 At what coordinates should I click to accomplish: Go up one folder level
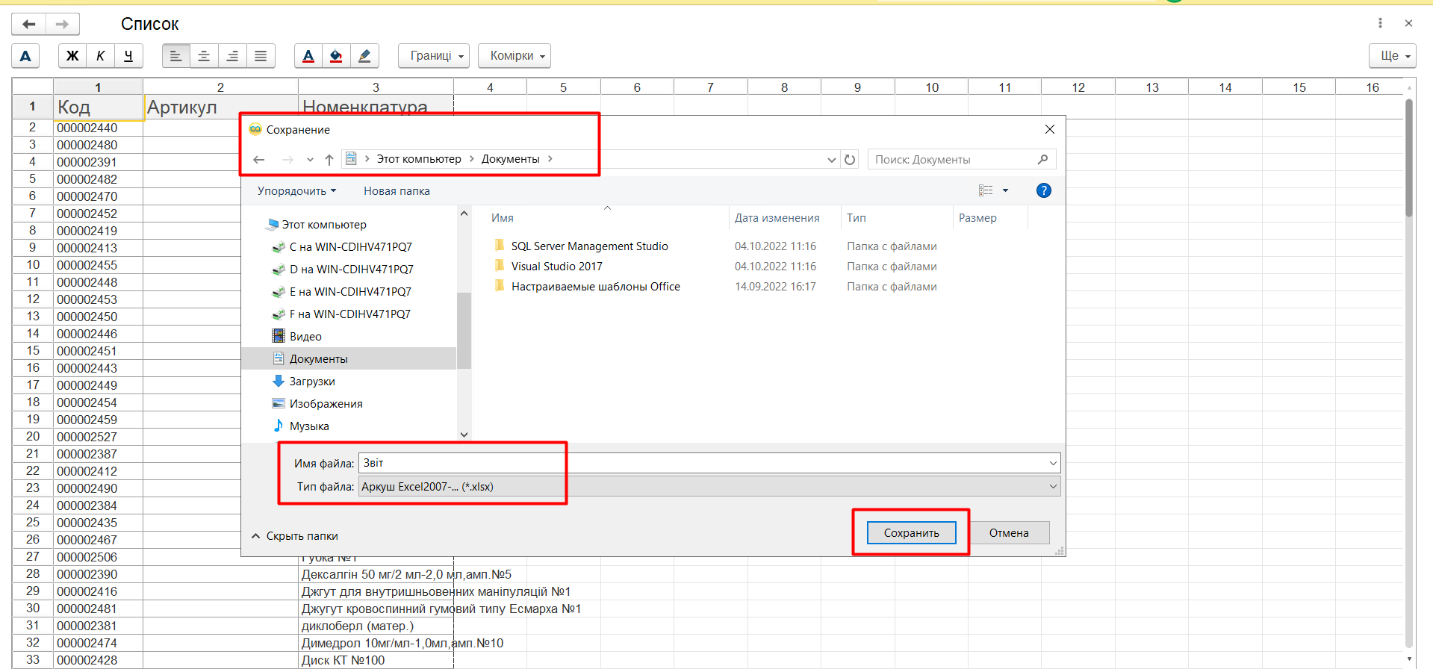[x=329, y=160]
